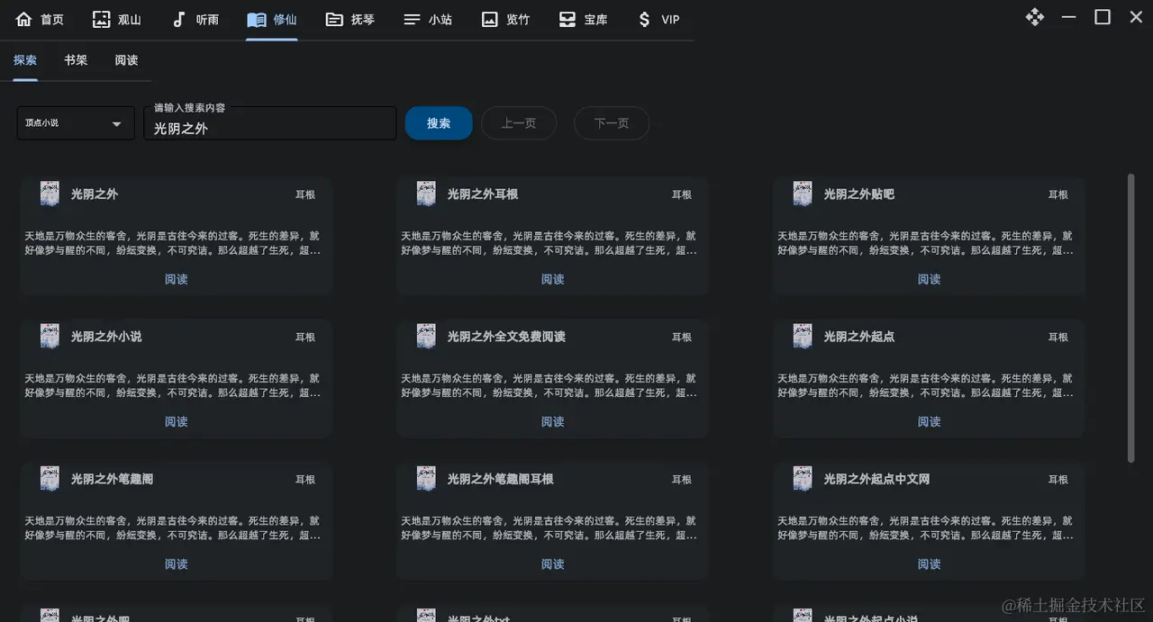Click the music note icon for 听雨
The height and width of the screenshot is (622, 1153).
click(x=179, y=19)
